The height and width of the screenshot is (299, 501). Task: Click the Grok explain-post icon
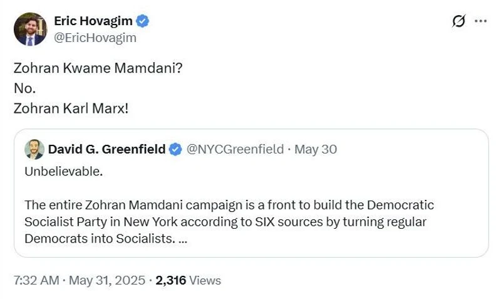pos(458,21)
